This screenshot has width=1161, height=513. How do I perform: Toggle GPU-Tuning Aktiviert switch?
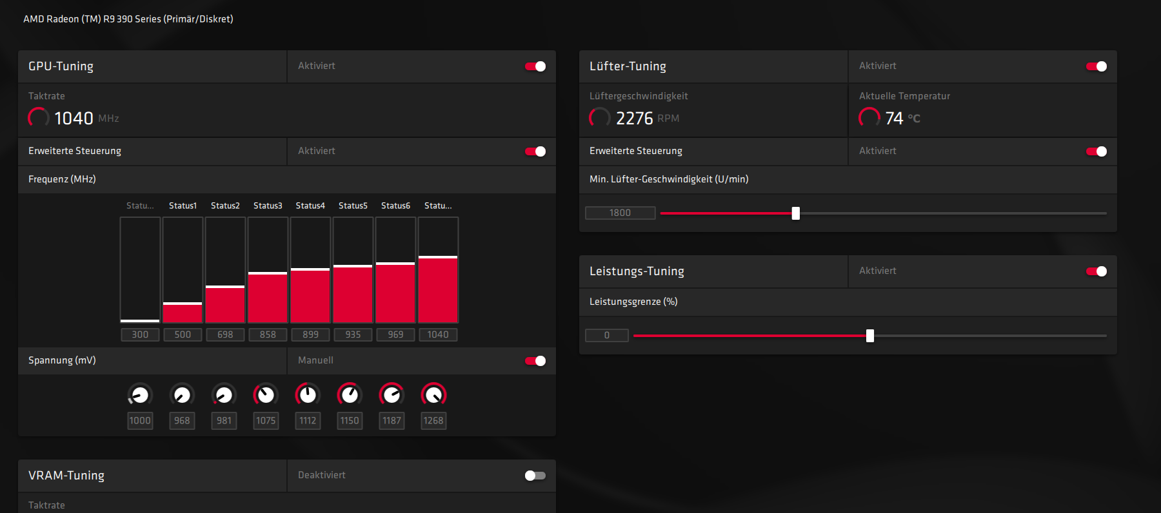(535, 66)
